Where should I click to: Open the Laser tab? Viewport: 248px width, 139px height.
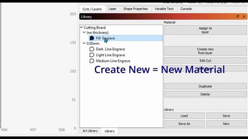(x=112, y=9)
